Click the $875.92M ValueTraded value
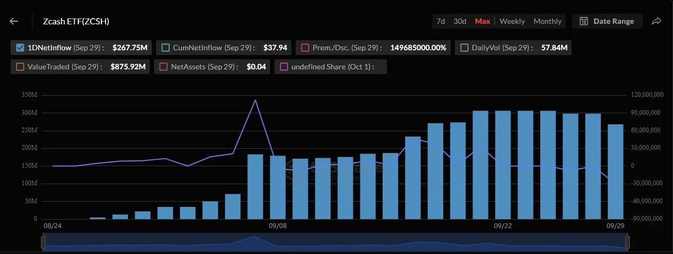Screen dimensions: 673x254 128,67
